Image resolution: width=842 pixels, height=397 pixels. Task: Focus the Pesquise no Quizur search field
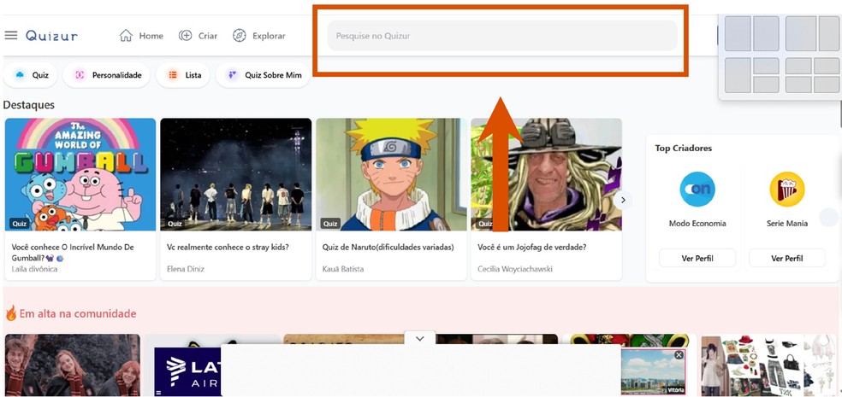tap(502, 36)
